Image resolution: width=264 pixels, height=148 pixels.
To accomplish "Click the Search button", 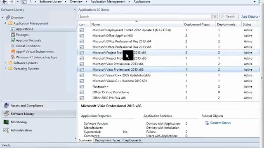I will click(229, 16).
